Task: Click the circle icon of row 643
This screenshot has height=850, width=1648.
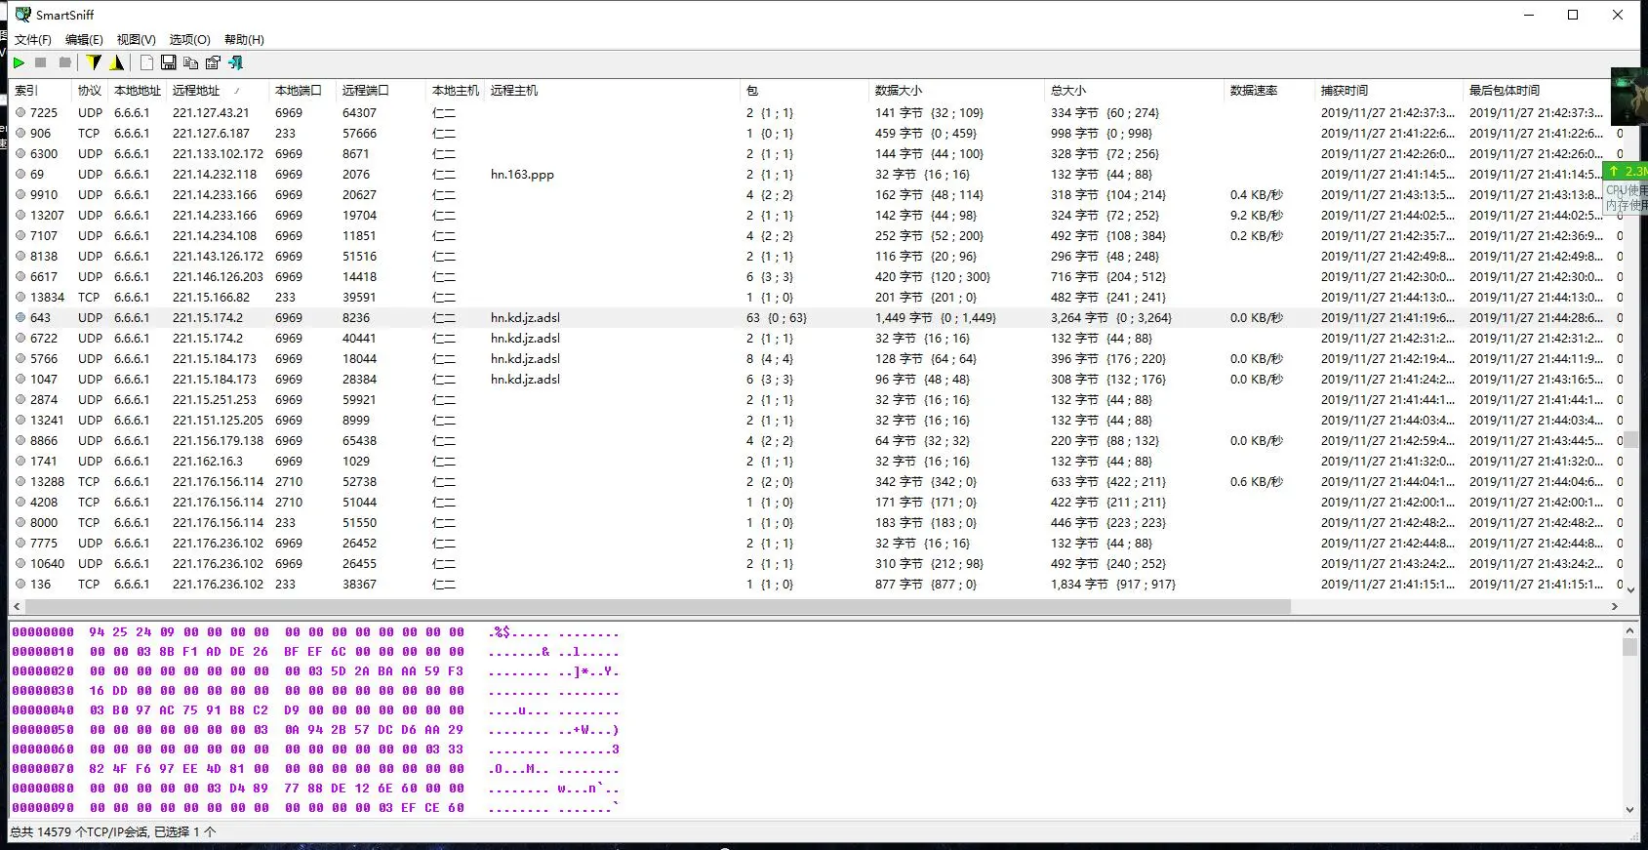Action: tap(20, 317)
